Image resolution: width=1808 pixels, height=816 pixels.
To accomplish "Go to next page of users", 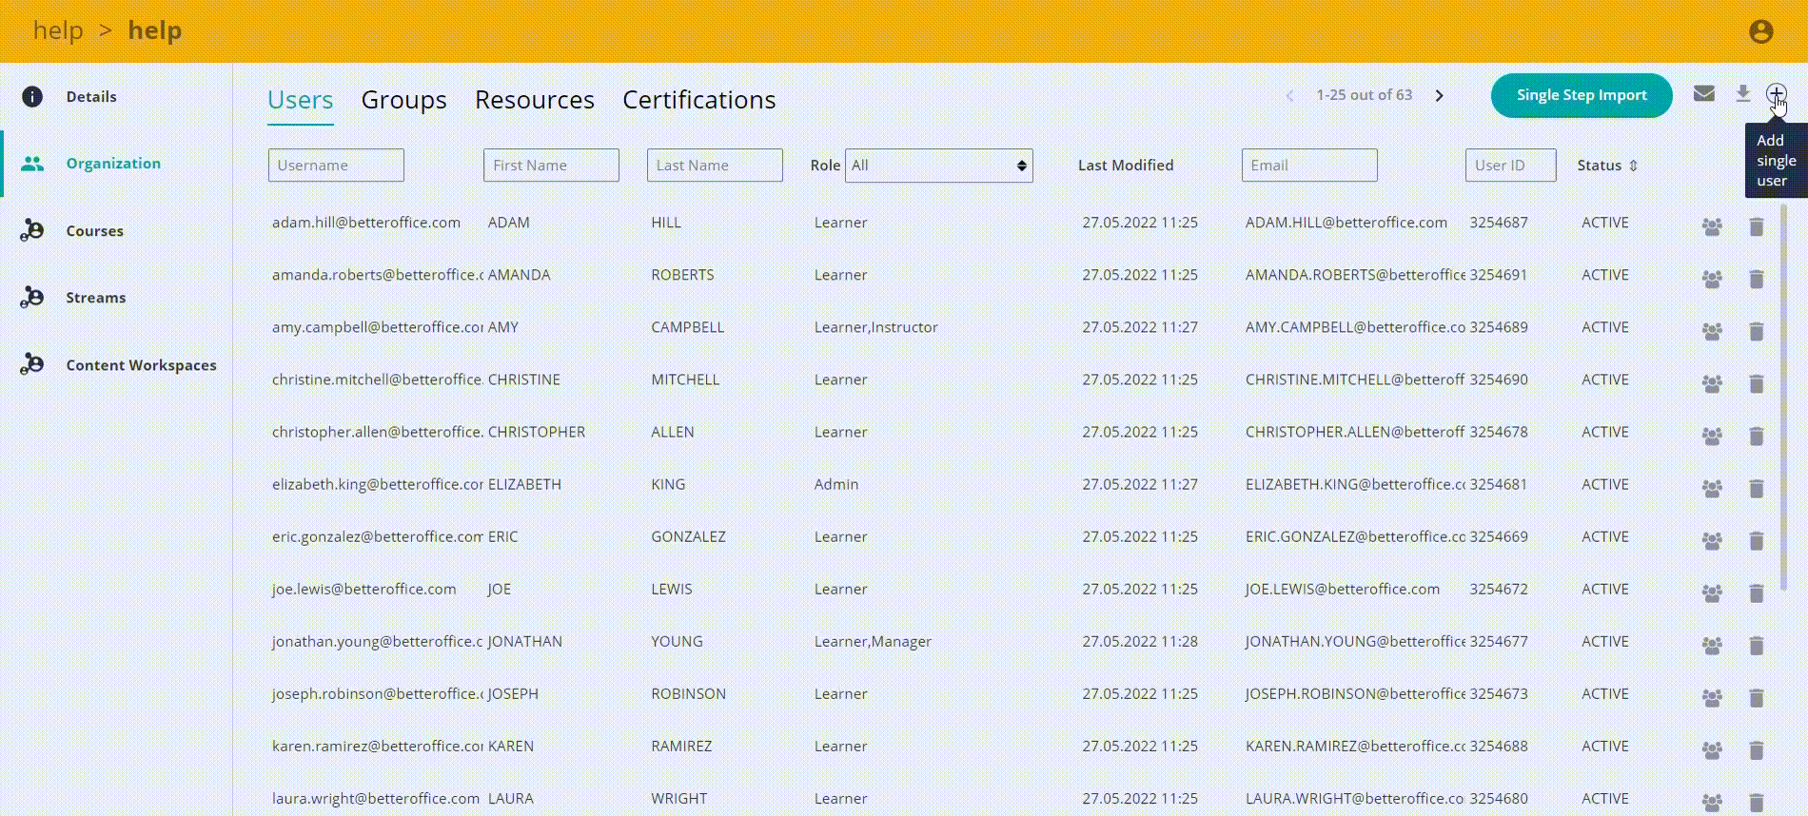I will click(1440, 95).
